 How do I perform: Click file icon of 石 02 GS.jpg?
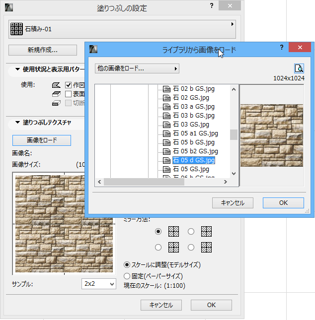tap(166, 98)
